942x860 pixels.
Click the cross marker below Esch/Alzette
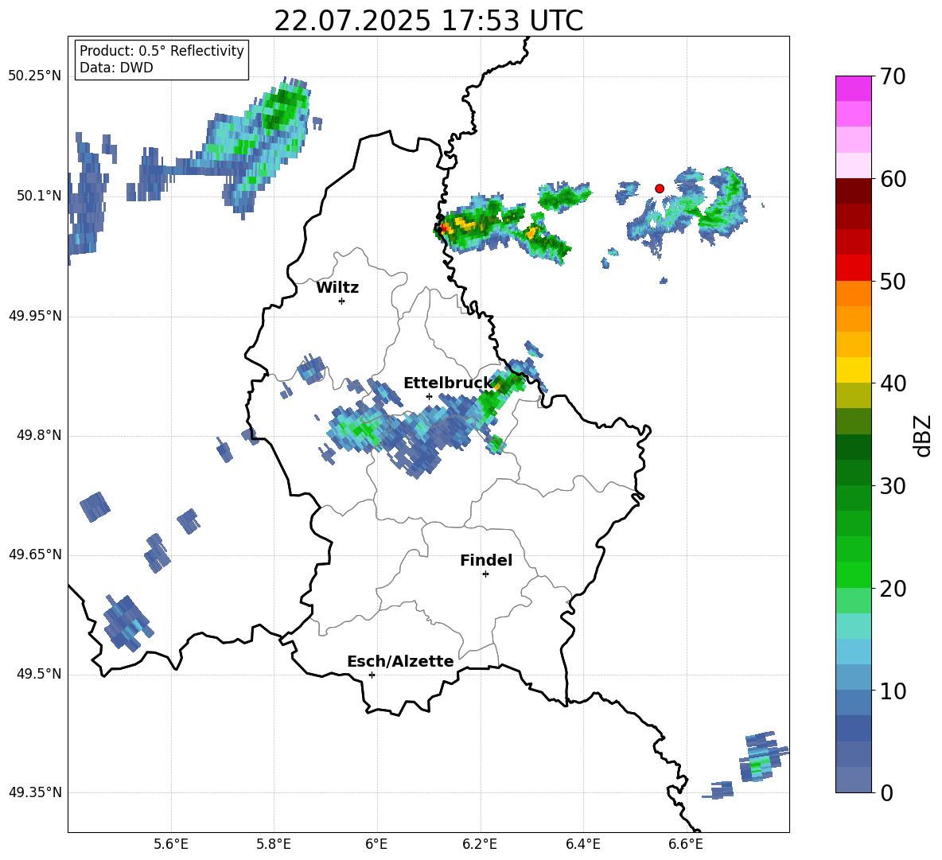372,675
